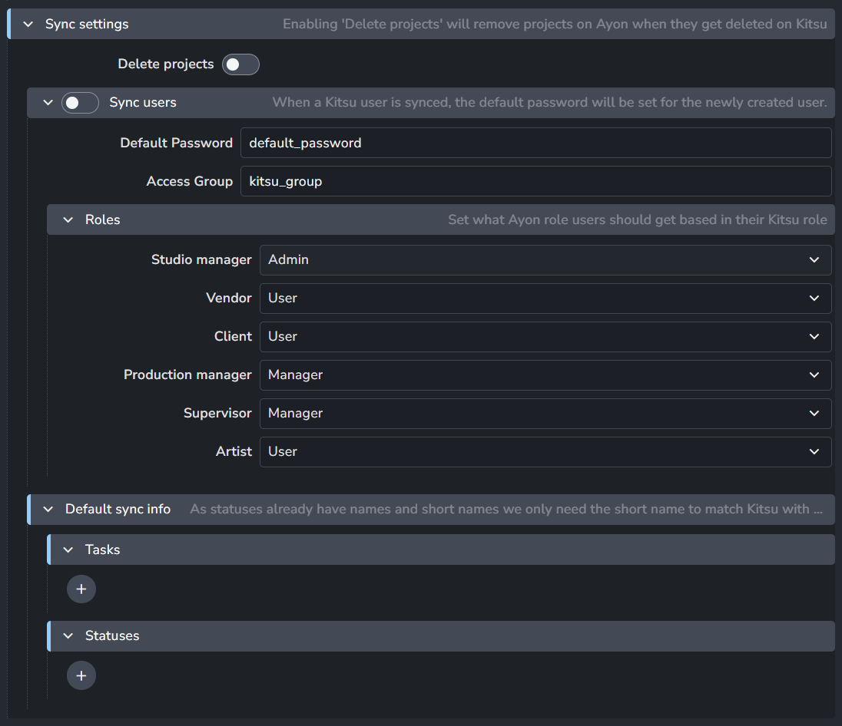Turn on the Sync users switch
The width and height of the screenshot is (842, 726).
pyautogui.click(x=80, y=103)
